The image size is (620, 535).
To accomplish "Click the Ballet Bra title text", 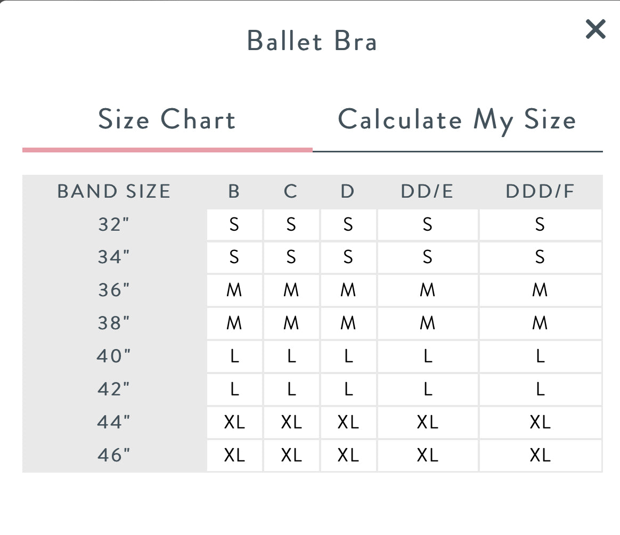I will coord(312,41).
